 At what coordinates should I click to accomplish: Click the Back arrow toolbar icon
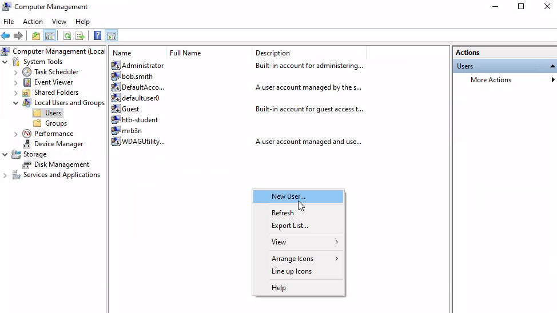pyautogui.click(x=6, y=36)
